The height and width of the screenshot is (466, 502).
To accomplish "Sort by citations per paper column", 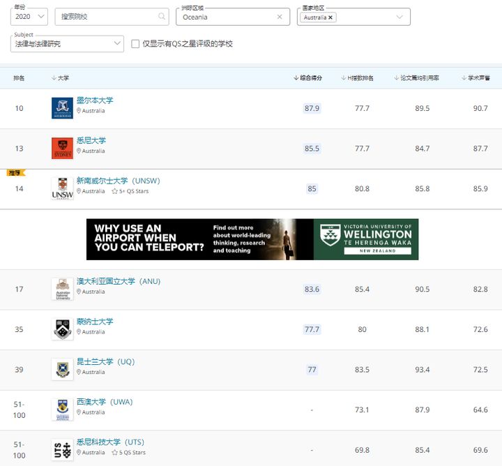I will click(x=416, y=78).
